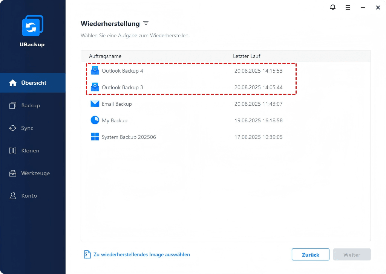Viewport: 386px width, 274px height.
Task: Sort by the Auftragsname column header
Action: [x=105, y=56]
